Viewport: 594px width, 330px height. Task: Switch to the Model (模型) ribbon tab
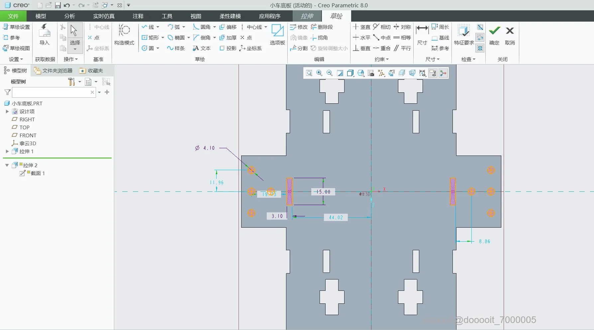click(41, 16)
